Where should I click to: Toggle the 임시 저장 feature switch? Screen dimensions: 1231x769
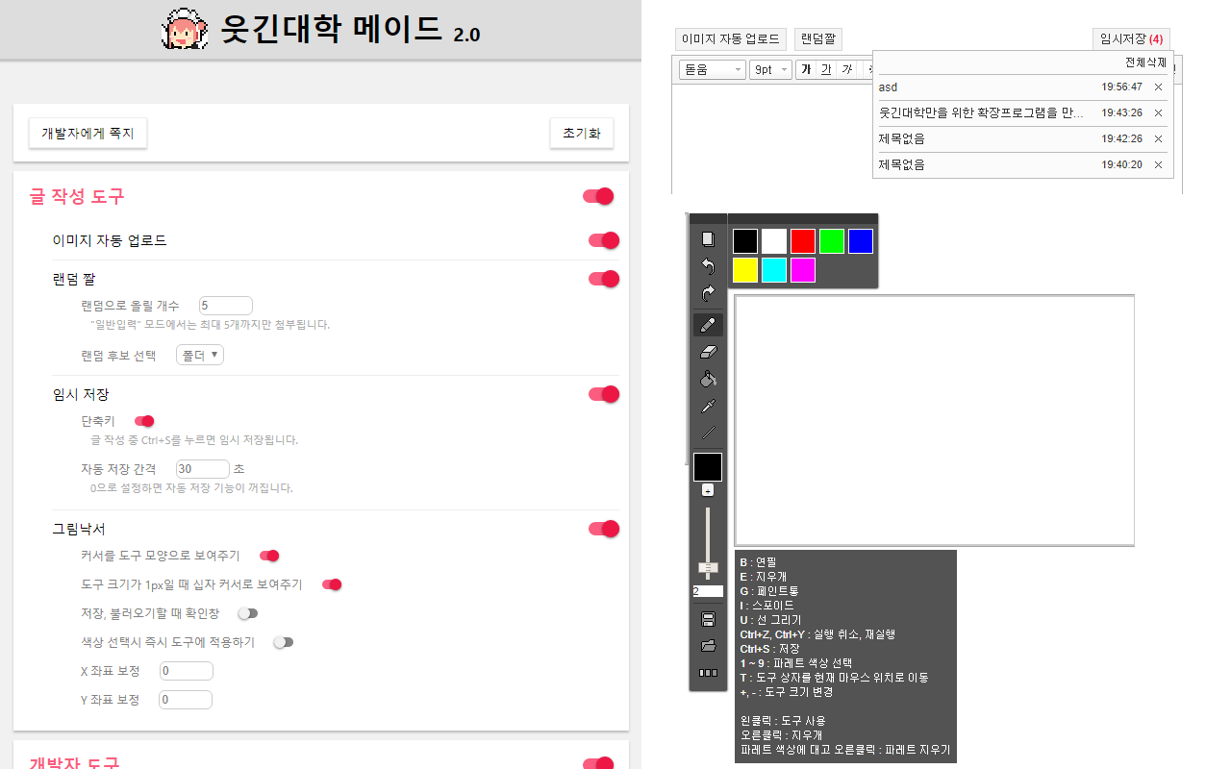[603, 394]
